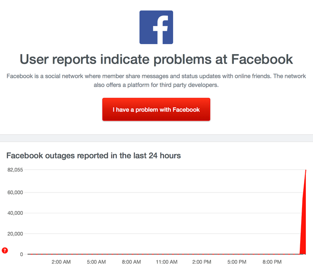Click the gray divider bar above chart
The height and width of the screenshot is (275, 313).
click(x=156, y=138)
